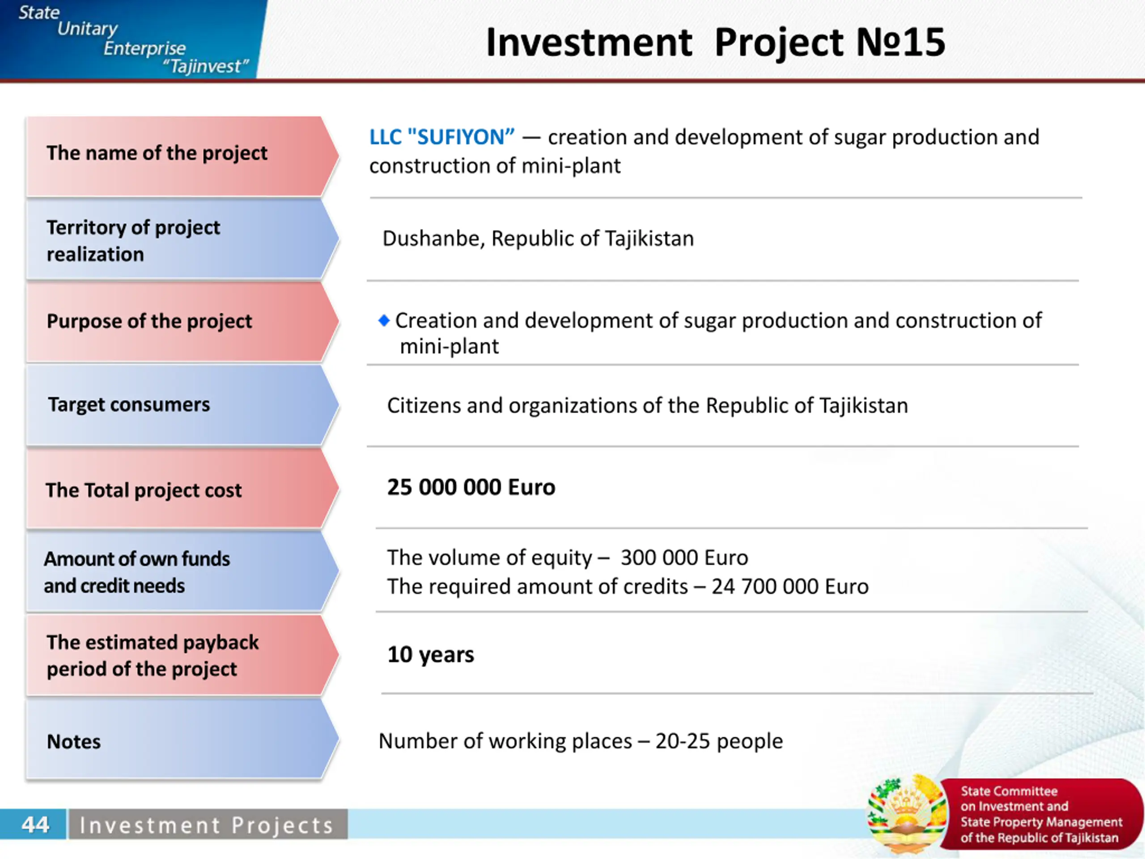Click the "Target consumers" arrow label
Image resolution: width=1145 pixels, height=859 pixels.
[x=183, y=405]
